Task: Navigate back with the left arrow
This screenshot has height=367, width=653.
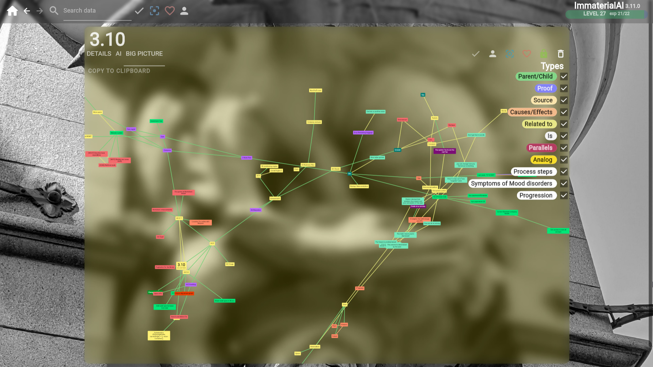Action: 27,11
